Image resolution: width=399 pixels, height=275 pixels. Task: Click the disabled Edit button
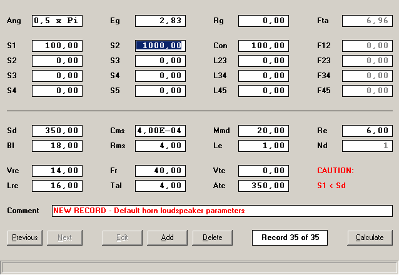122,237
